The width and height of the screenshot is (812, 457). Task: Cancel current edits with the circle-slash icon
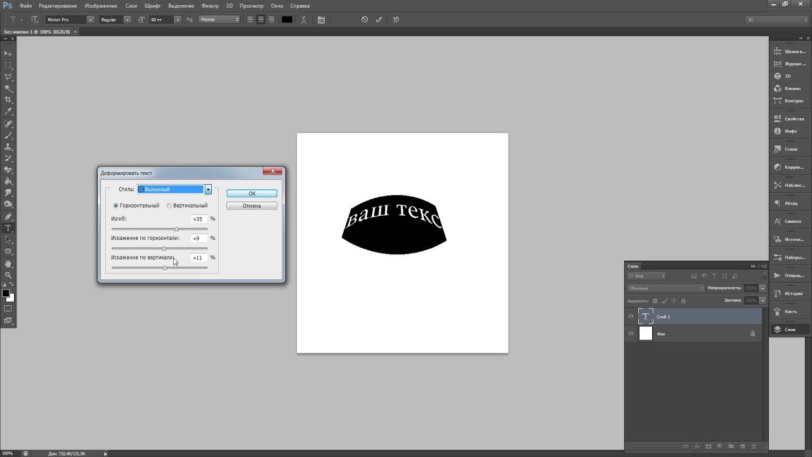(x=365, y=20)
